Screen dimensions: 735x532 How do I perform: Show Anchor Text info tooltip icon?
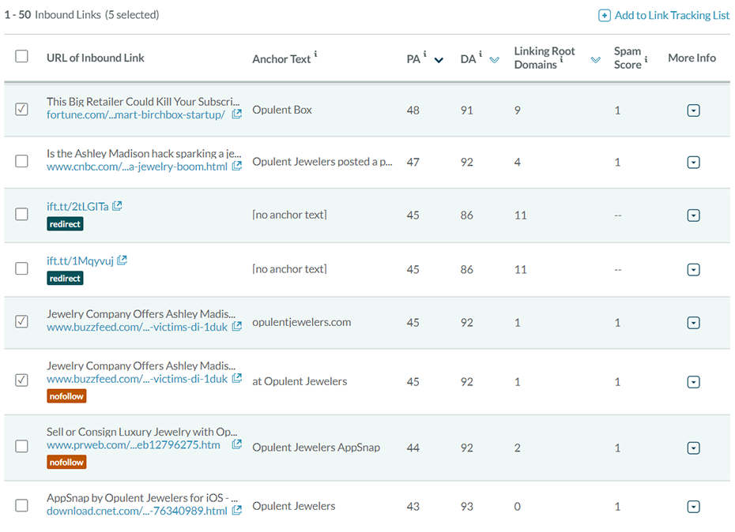(315, 54)
